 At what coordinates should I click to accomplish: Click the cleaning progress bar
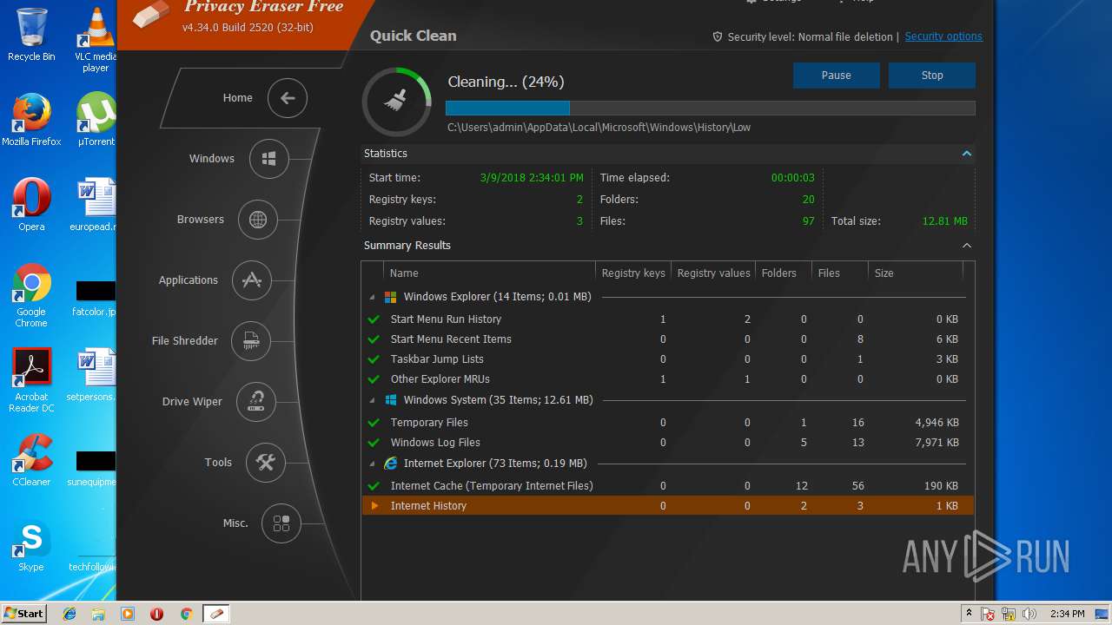[x=711, y=109]
